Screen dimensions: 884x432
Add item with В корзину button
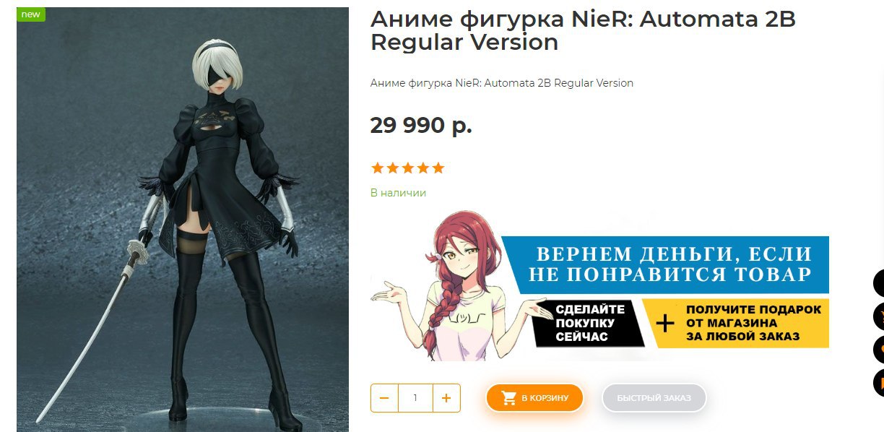(x=534, y=398)
